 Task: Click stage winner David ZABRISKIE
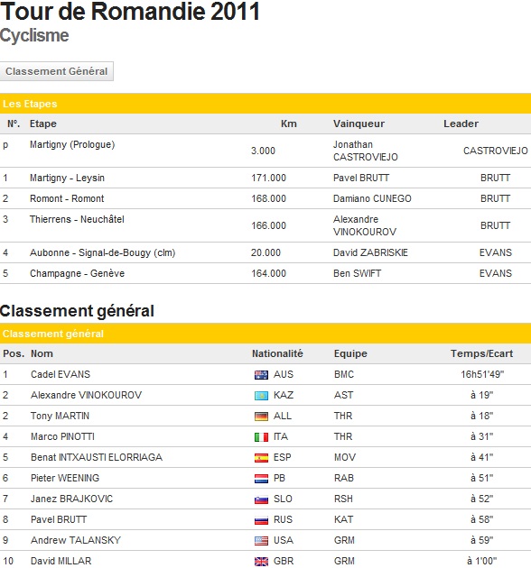coord(370,252)
